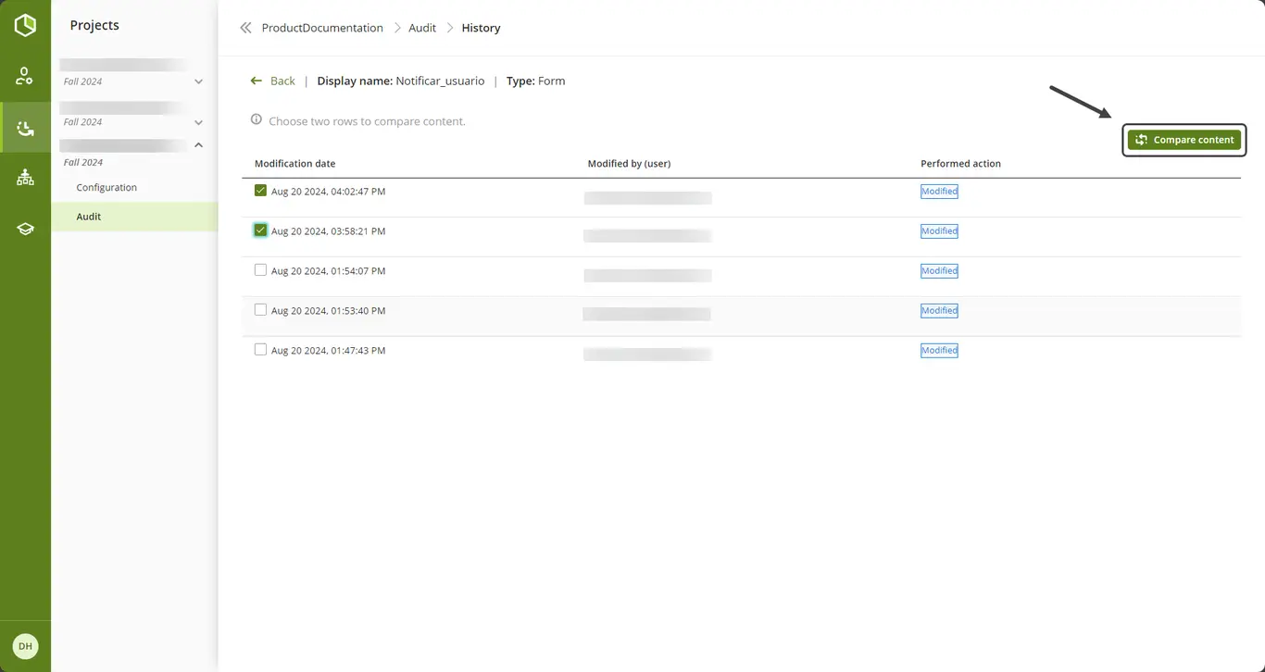The image size is (1265, 672).
Task: Click Modified tag for 01:47:43 PM row
Action: coord(939,351)
